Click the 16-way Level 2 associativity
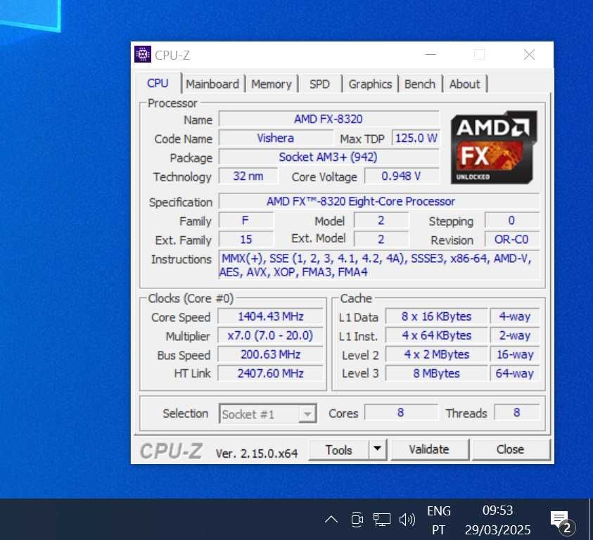593x540 pixels. coord(515,354)
